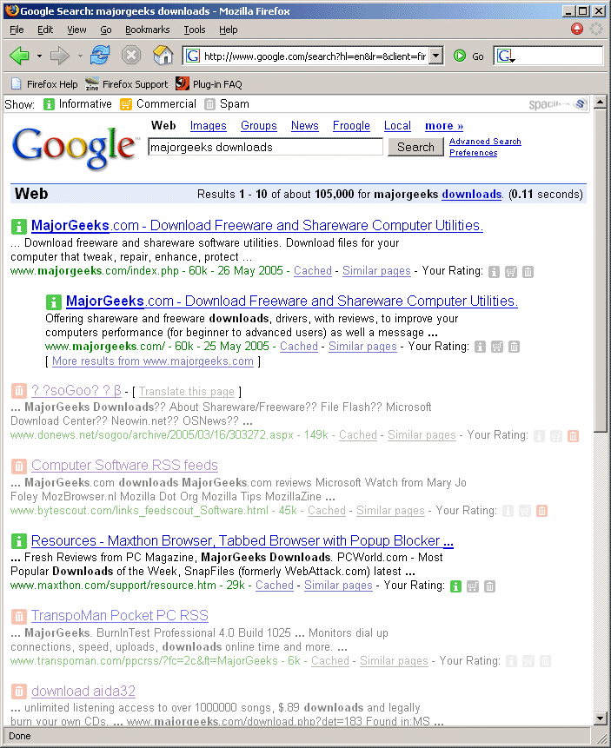Screen dimensions: 611x748
Task: Open the Plug-in FAQ bookmark
Action: [209, 84]
